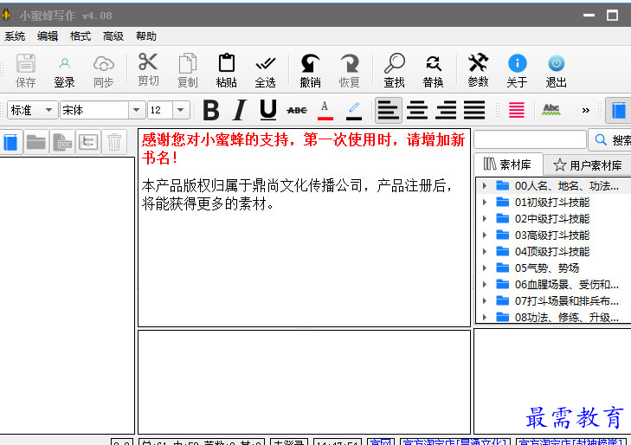Select right text alignment
Image resolution: width=631 pixels, height=445 pixels.
click(446, 110)
